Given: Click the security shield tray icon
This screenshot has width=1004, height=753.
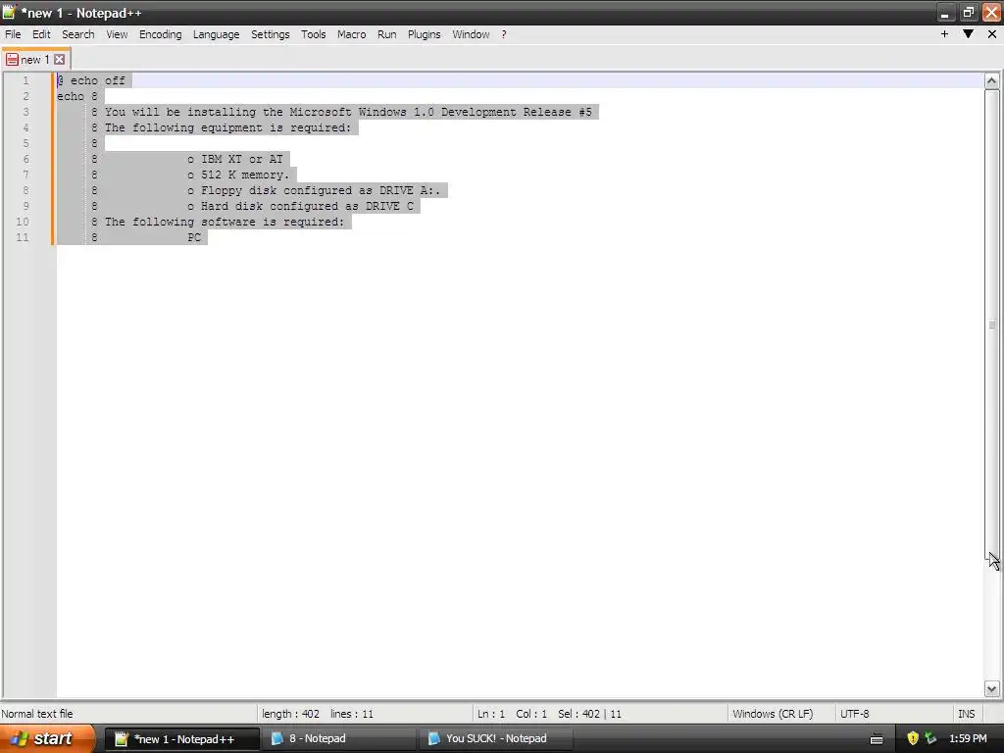Looking at the screenshot, I should coord(913,738).
